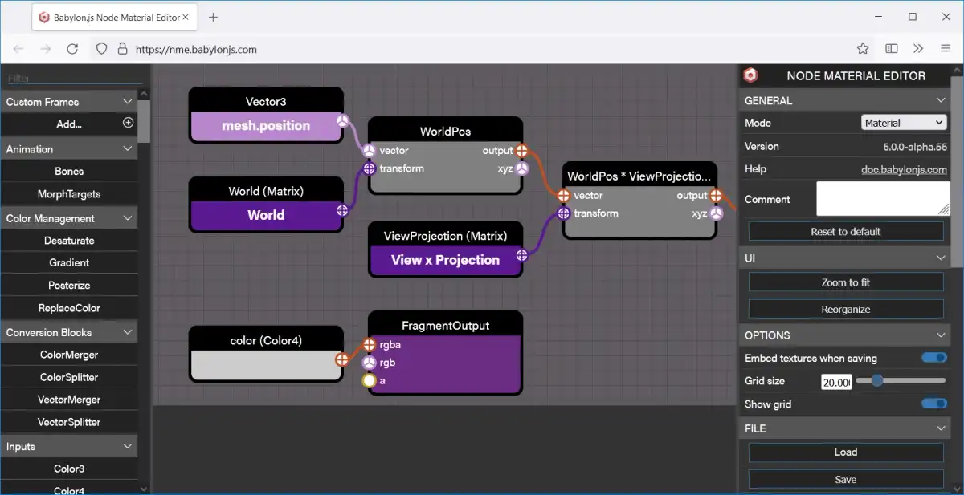Click View x Projection node output port
The image size is (964, 495).
(x=522, y=255)
